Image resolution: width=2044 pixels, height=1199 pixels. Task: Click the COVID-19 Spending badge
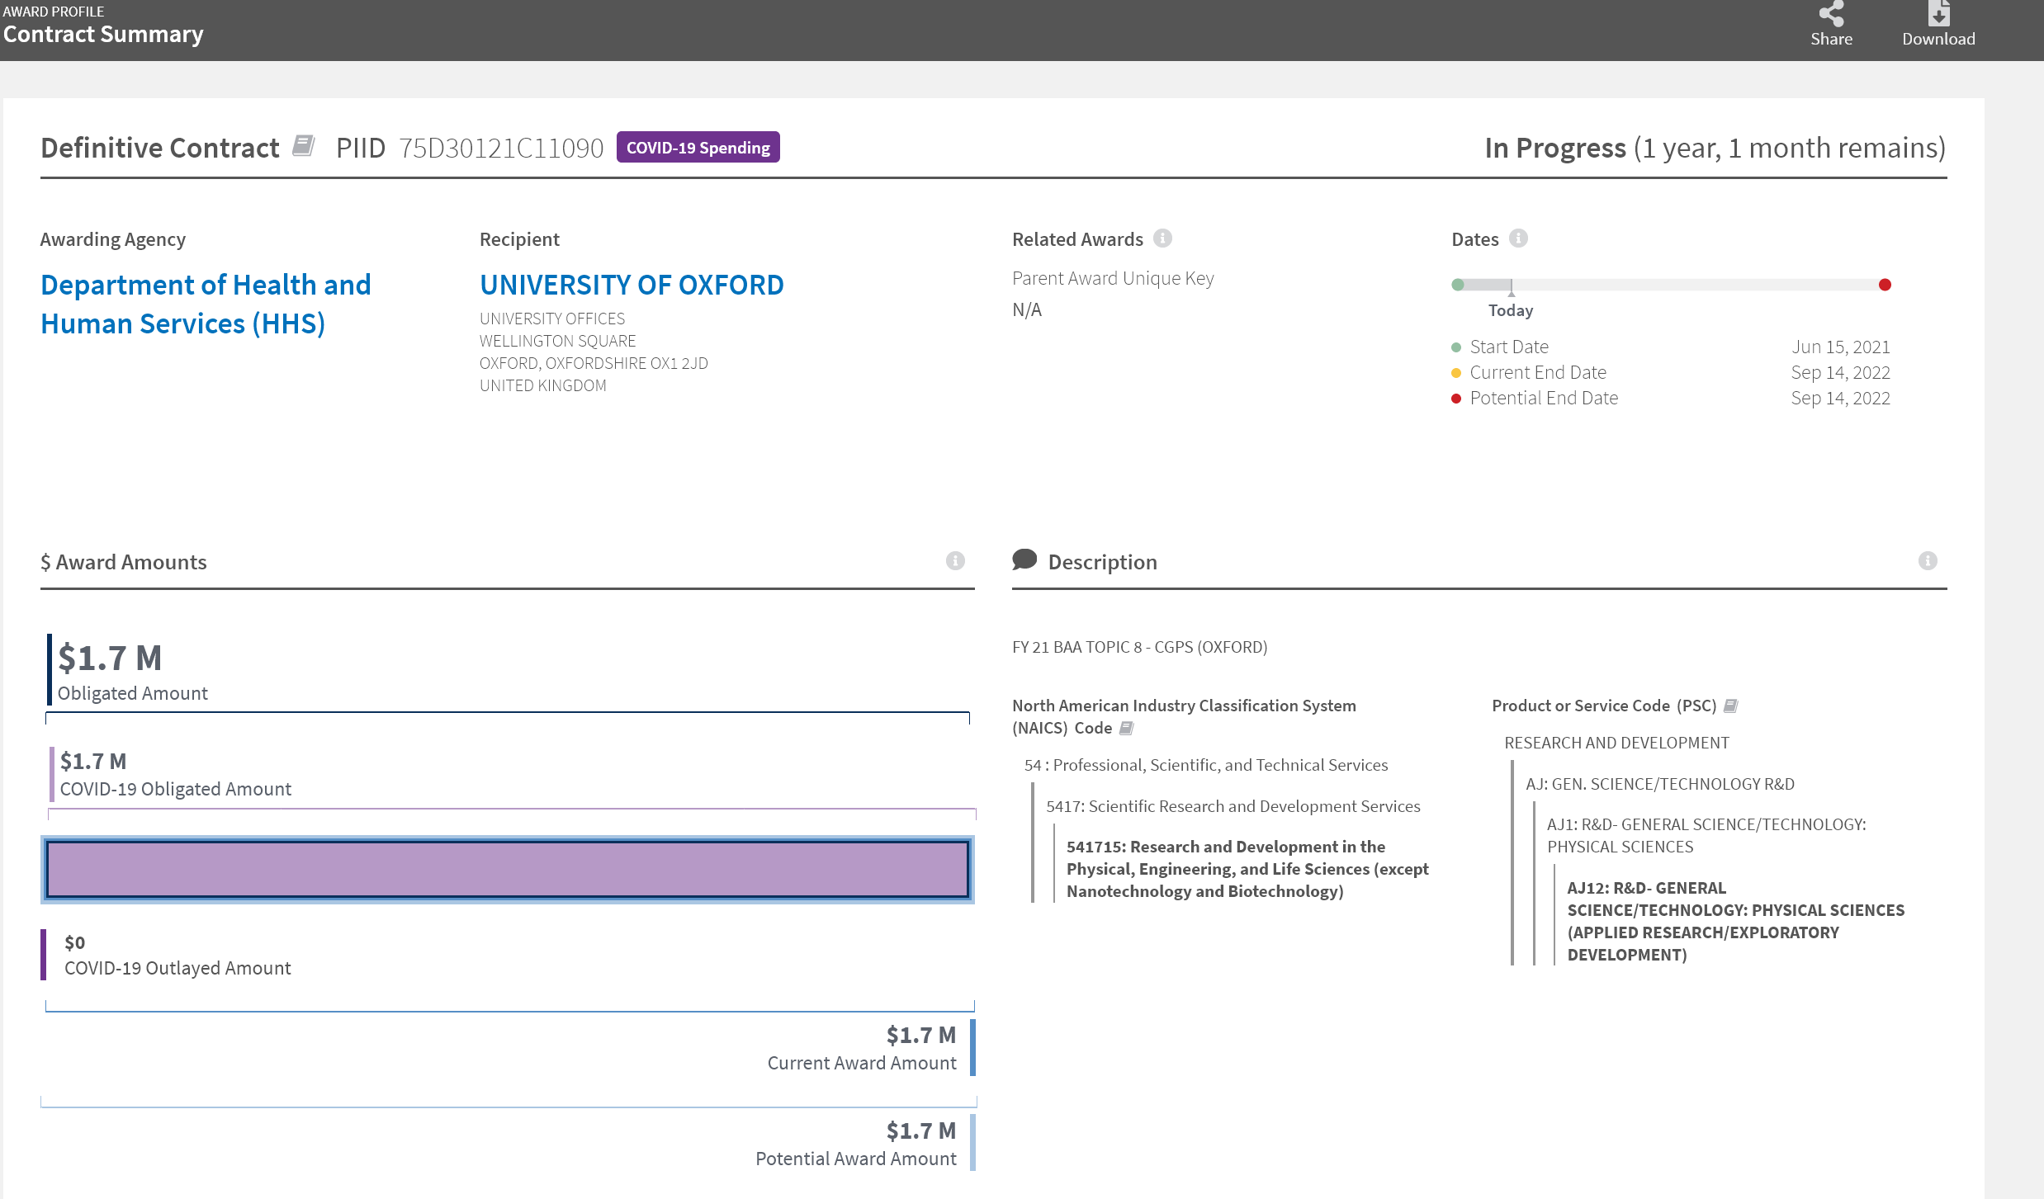(698, 147)
